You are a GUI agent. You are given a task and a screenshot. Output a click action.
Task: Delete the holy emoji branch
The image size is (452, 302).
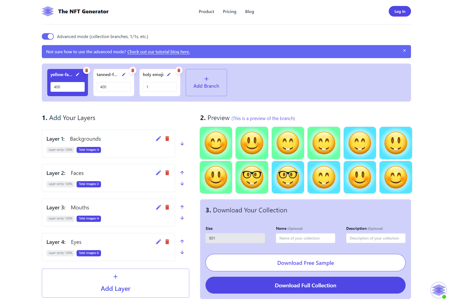[x=179, y=70]
